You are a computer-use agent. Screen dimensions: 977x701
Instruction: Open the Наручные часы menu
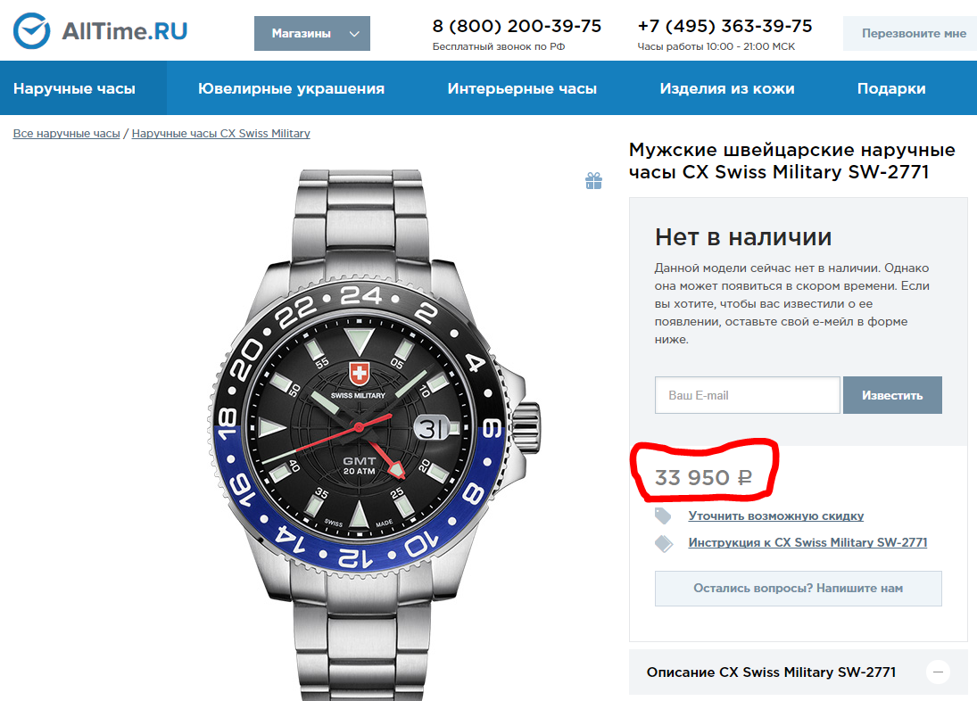74,88
